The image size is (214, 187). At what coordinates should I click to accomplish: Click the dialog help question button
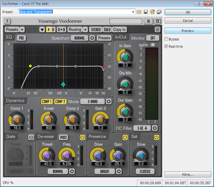click(x=199, y=4)
